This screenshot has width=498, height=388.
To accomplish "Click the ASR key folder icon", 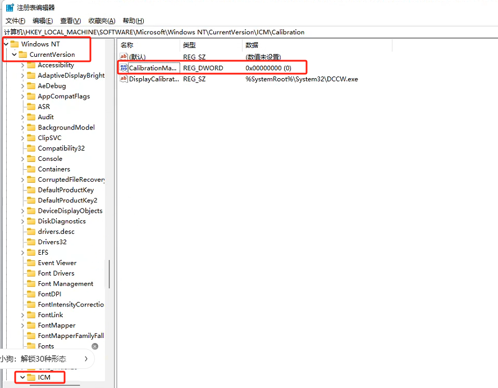I will click(x=31, y=106).
